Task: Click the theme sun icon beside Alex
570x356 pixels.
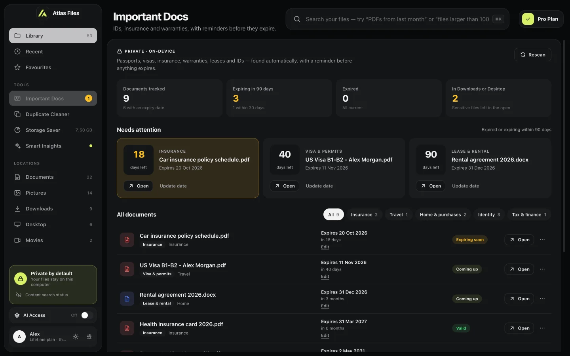Action: [76, 337]
